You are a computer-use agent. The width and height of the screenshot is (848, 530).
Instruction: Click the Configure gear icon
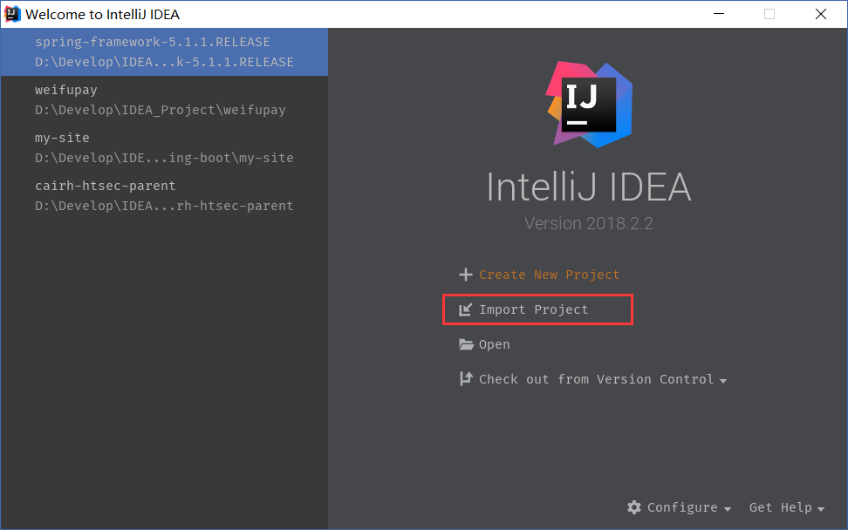(634, 507)
